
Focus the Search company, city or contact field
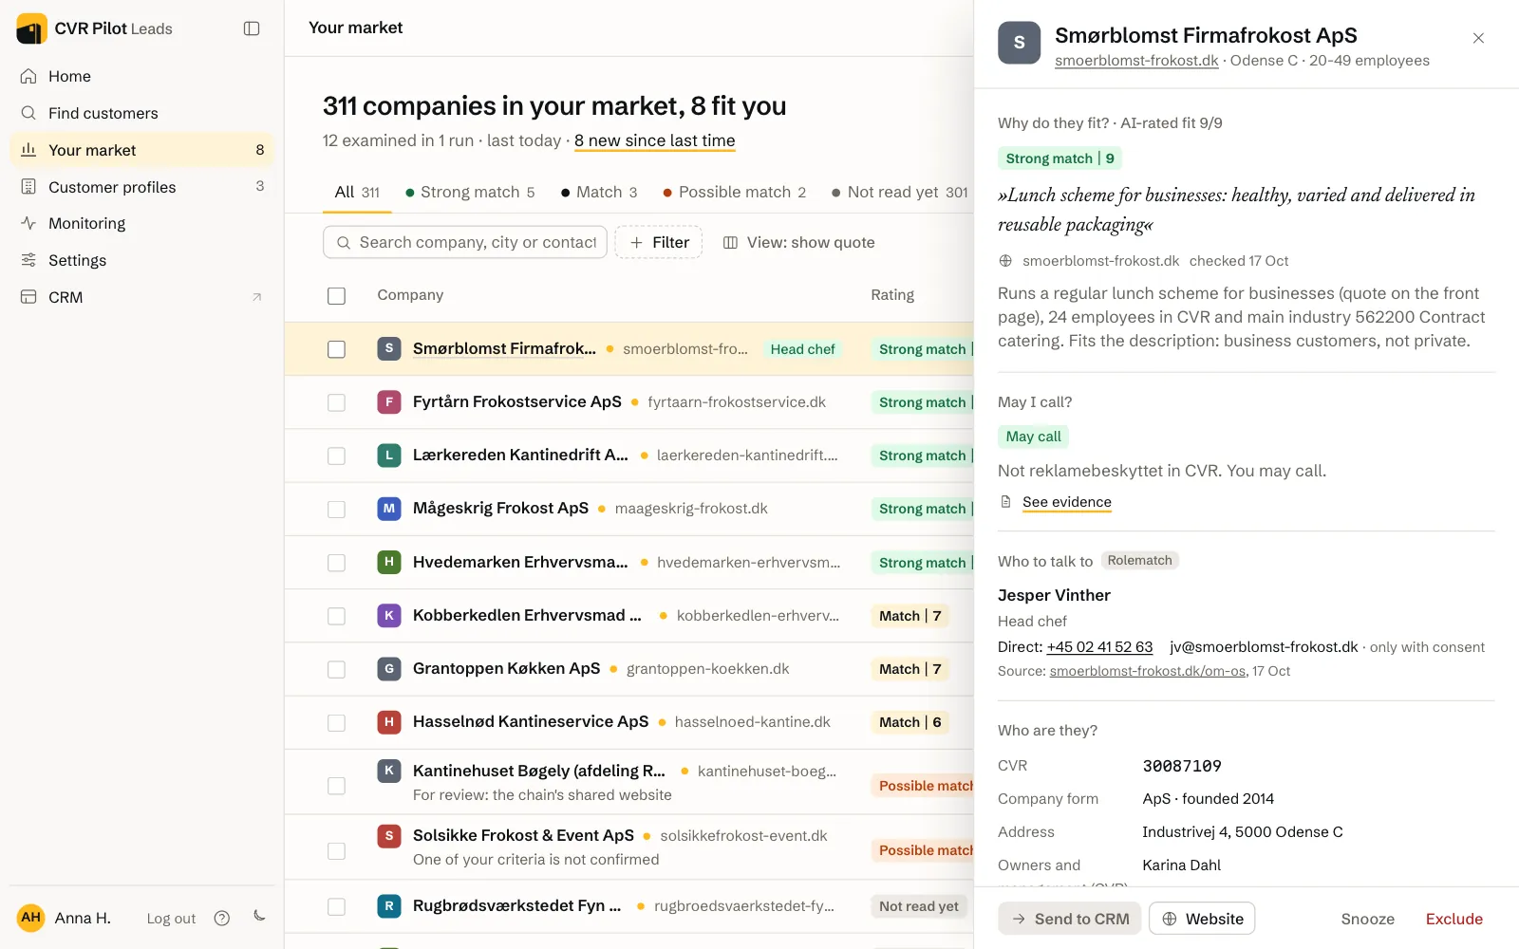coord(465,242)
